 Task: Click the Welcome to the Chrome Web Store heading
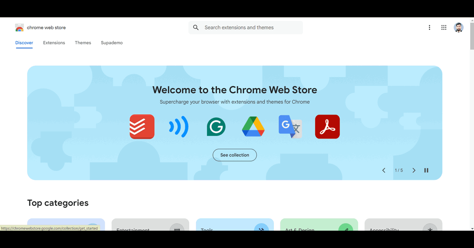[x=235, y=90]
